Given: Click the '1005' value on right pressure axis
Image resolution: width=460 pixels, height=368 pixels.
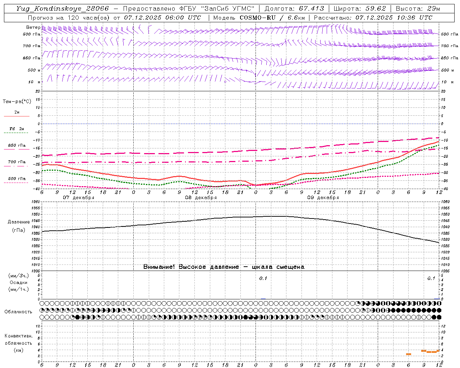Looking at the screenshot, I should (x=445, y=271).
